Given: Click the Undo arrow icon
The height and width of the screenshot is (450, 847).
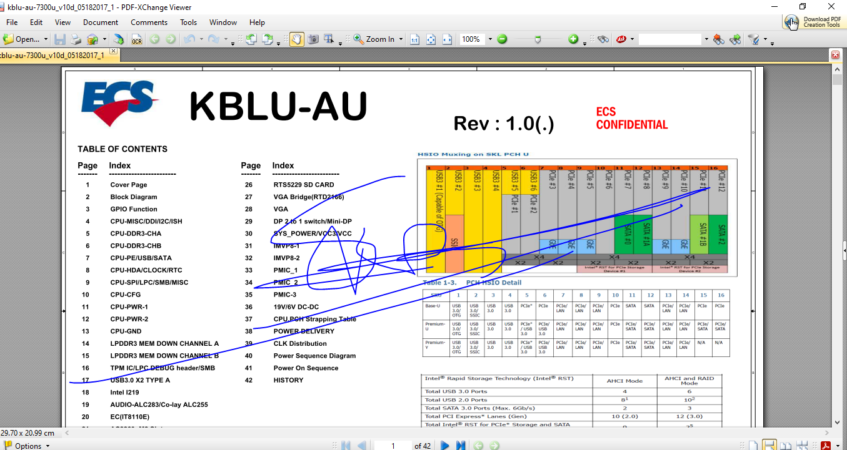Looking at the screenshot, I should click(188, 39).
